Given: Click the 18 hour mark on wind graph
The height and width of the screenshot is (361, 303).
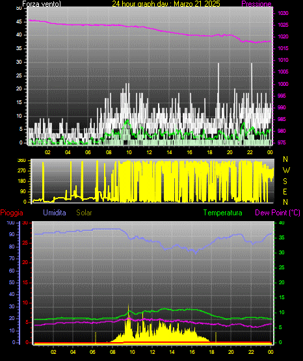Looking at the screenshot, I should tap(209, 152).
